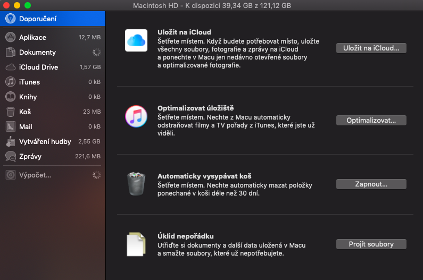
Task: Open the Zprávy category
Action: pyautogui.click(x=53, y=156)
